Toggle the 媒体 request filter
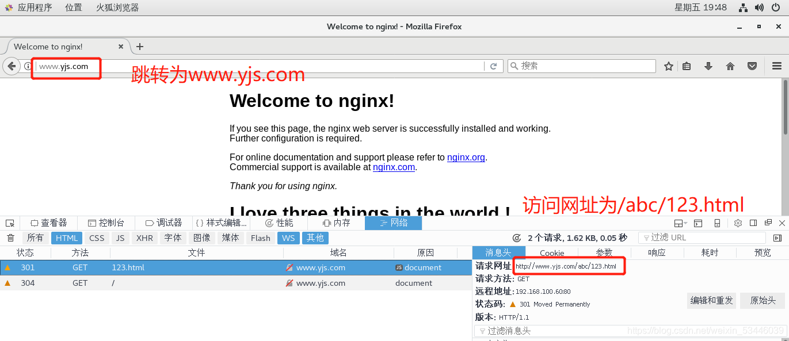The width and height of the screenshot is (789, 341). tap(230, 238)
